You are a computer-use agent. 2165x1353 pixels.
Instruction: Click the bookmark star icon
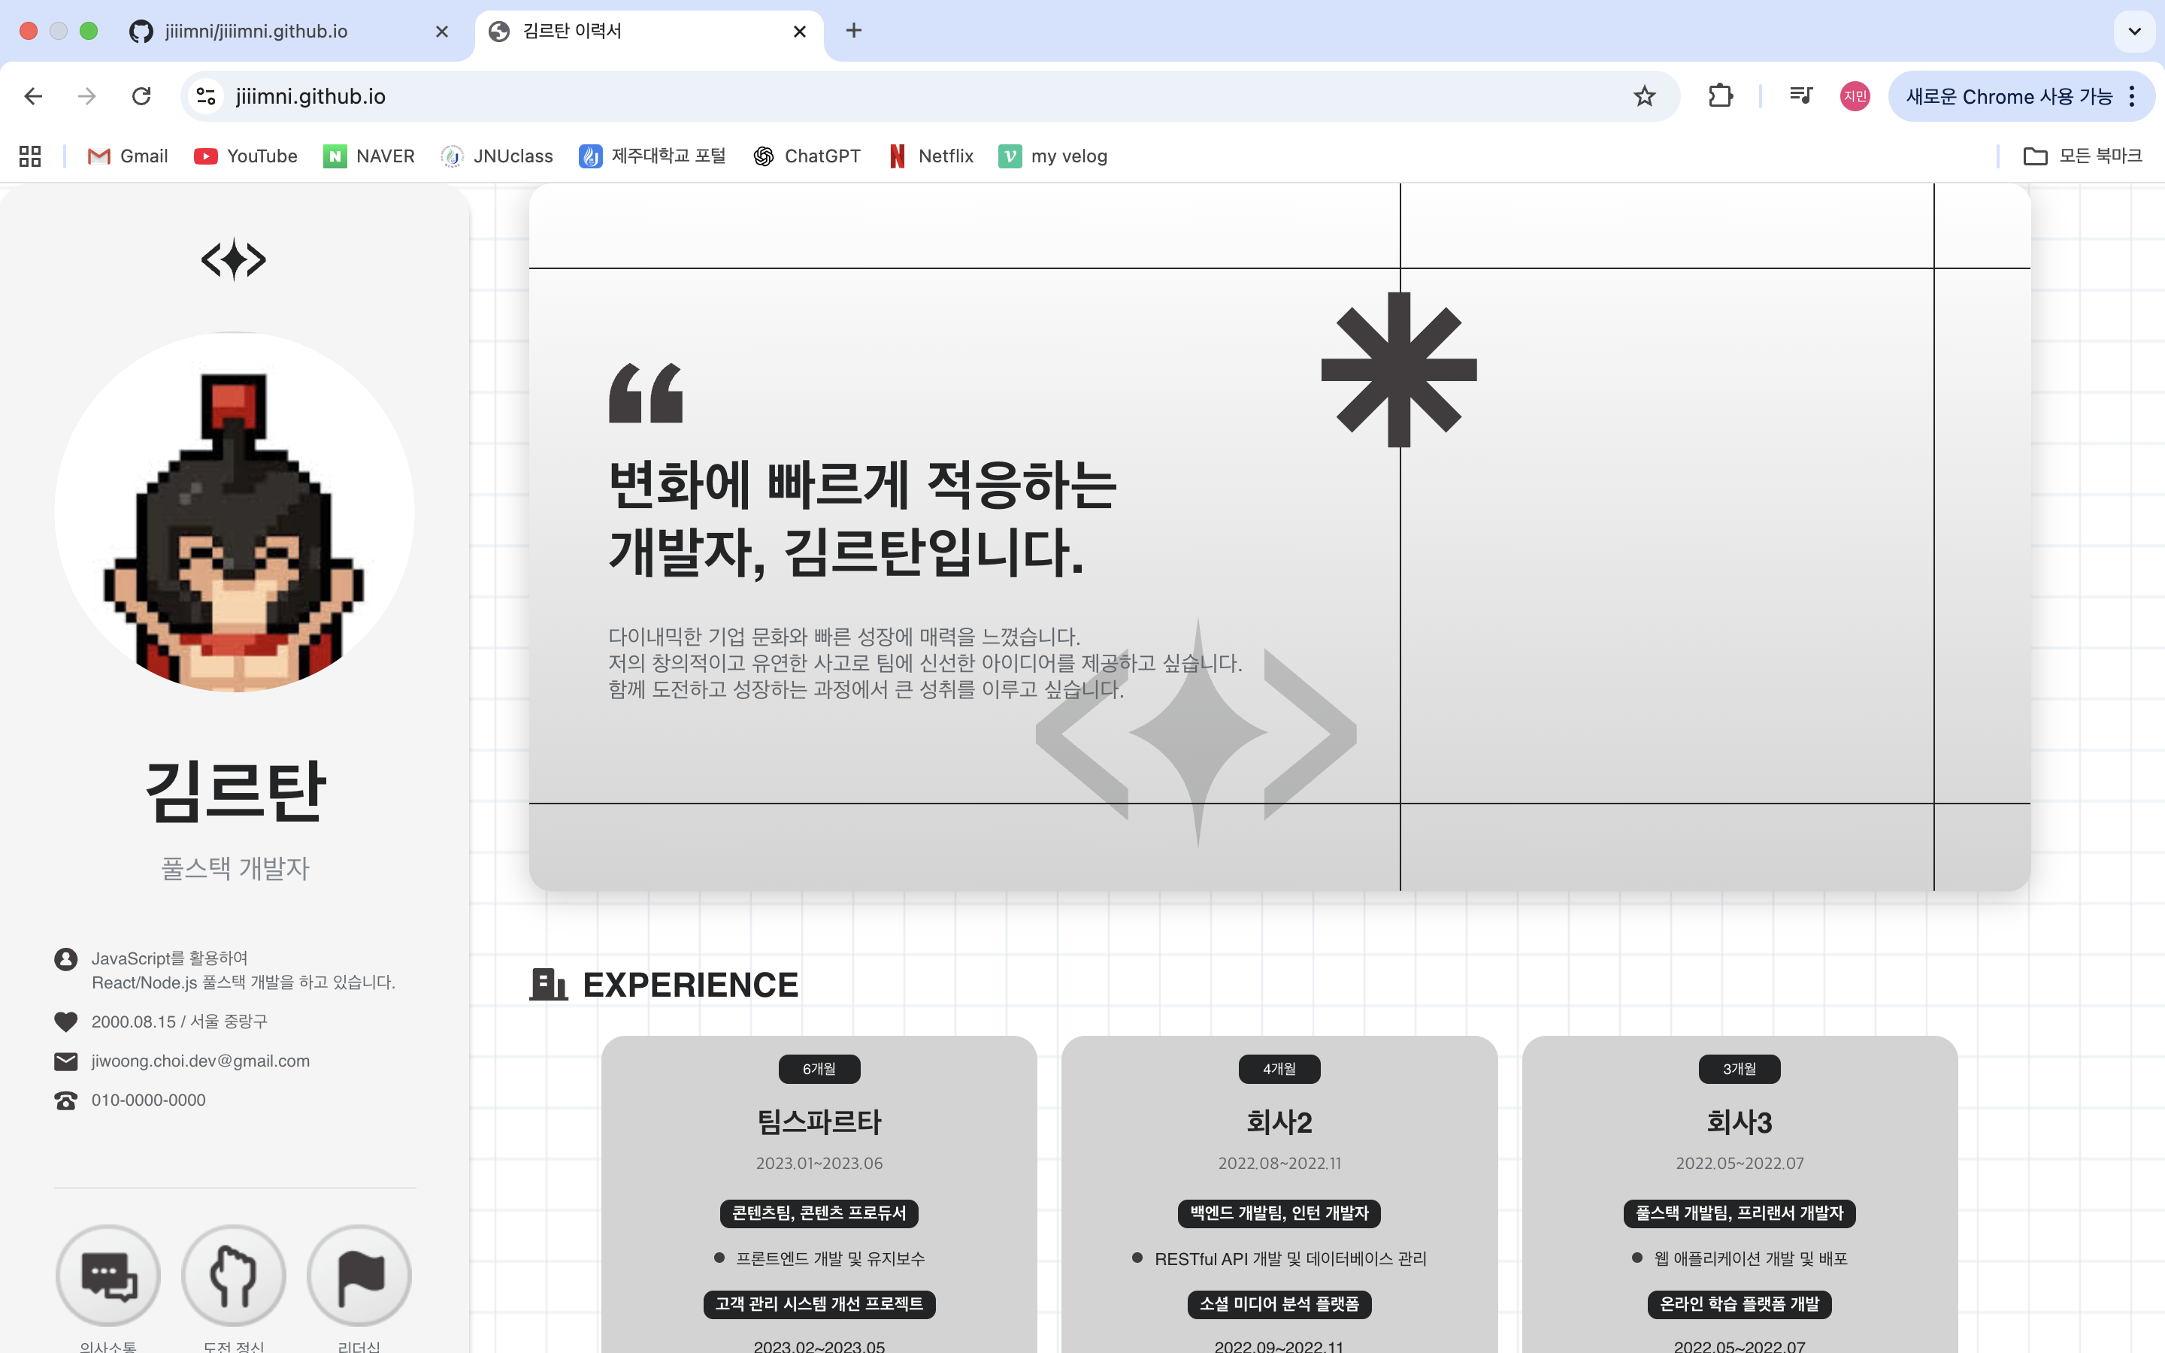1643,95
